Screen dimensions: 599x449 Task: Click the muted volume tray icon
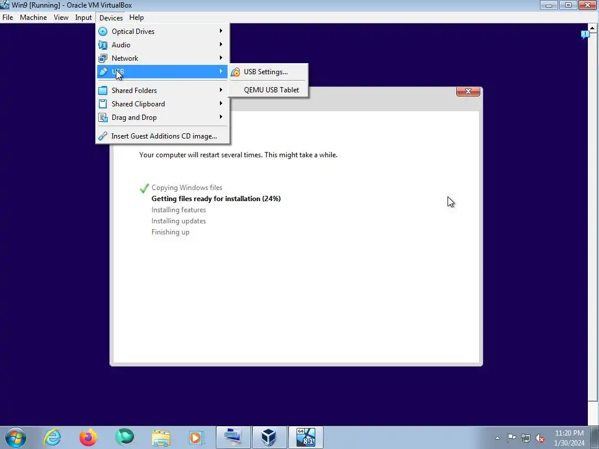tap(540, 438)
